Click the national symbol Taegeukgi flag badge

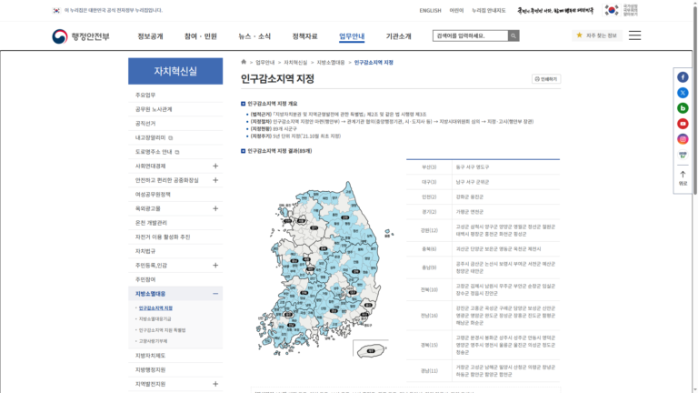[x=622, y=10]
